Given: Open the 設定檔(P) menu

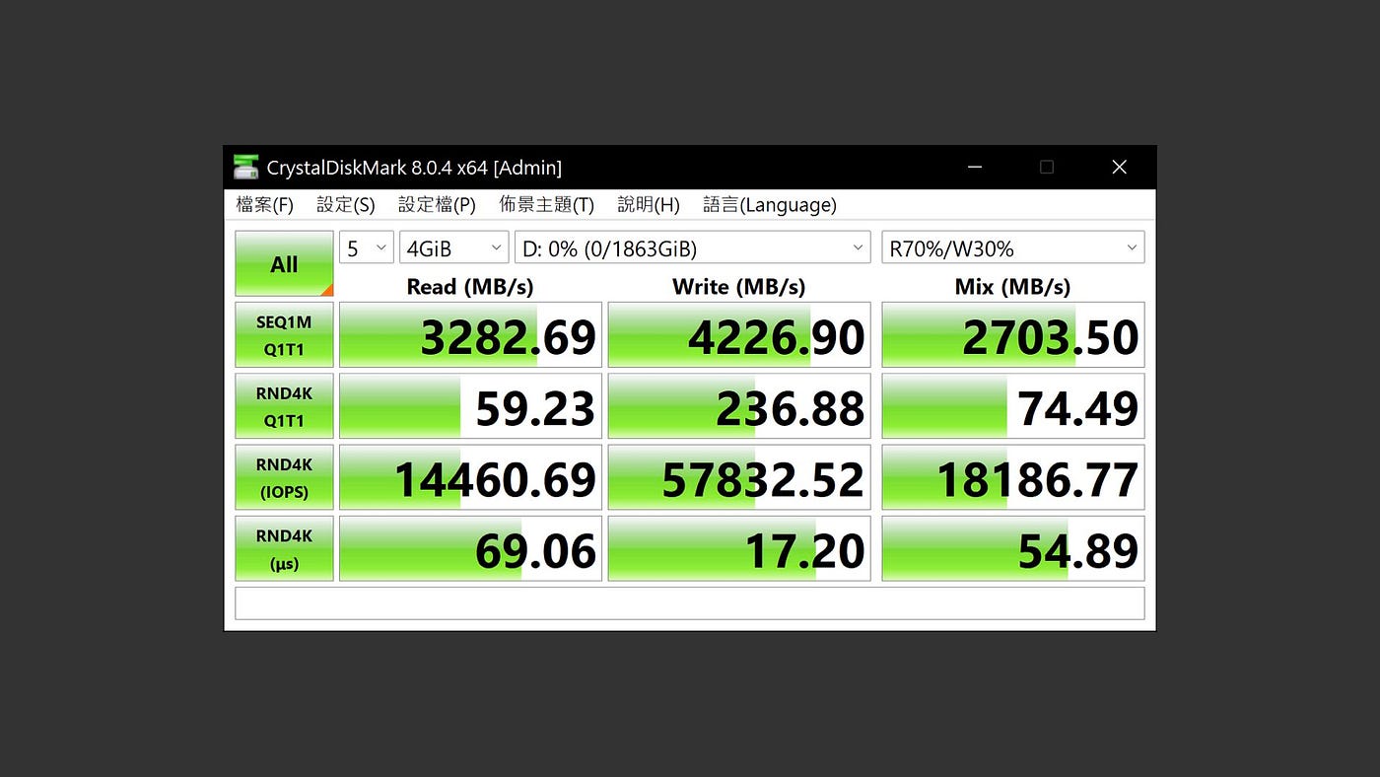Looking at the screenshot, I should pyautogui.click(x=437, y=205).
